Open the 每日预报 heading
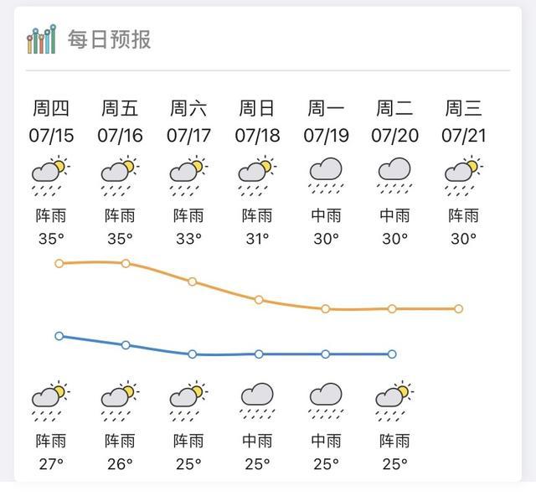 tap(109, 39)
